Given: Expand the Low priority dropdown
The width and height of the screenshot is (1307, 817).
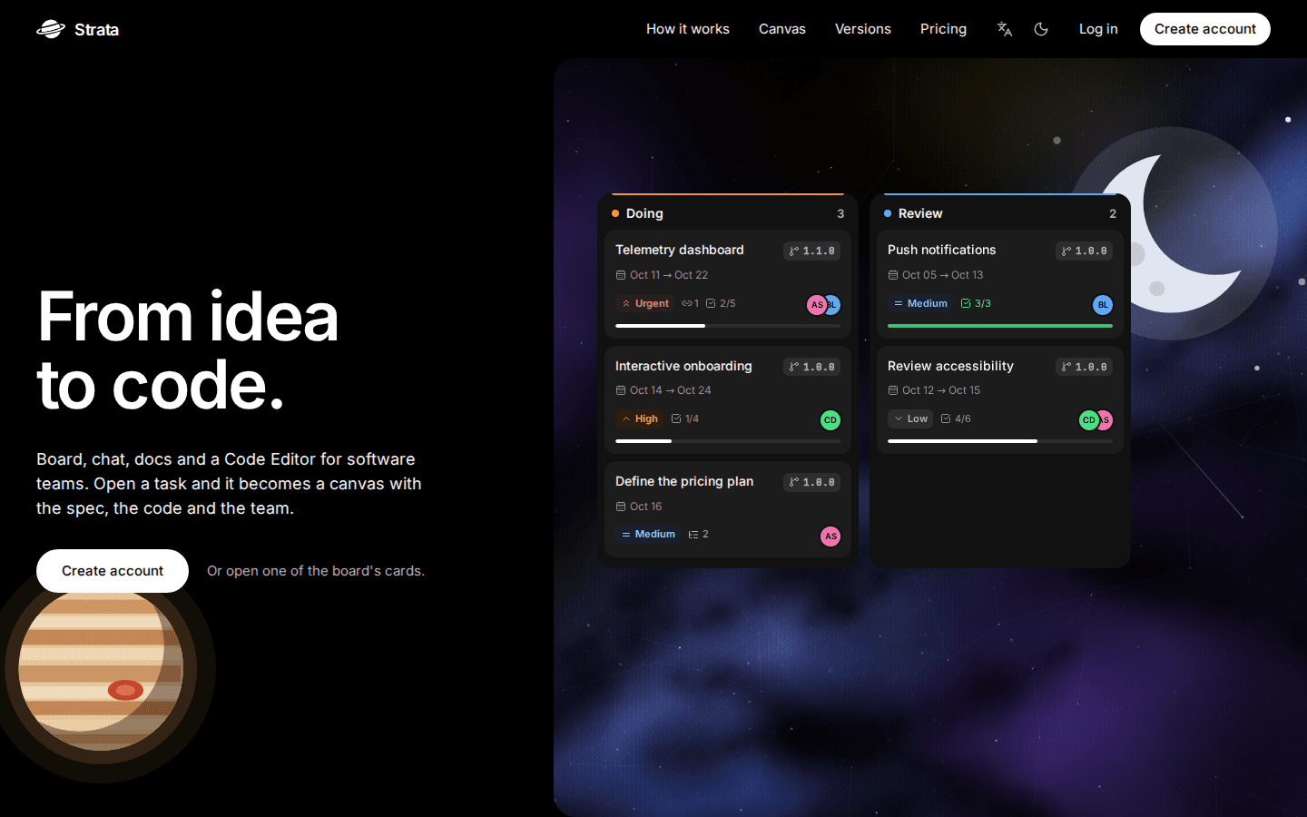Looking at the screenshot, I should click(x=910, y=418).
